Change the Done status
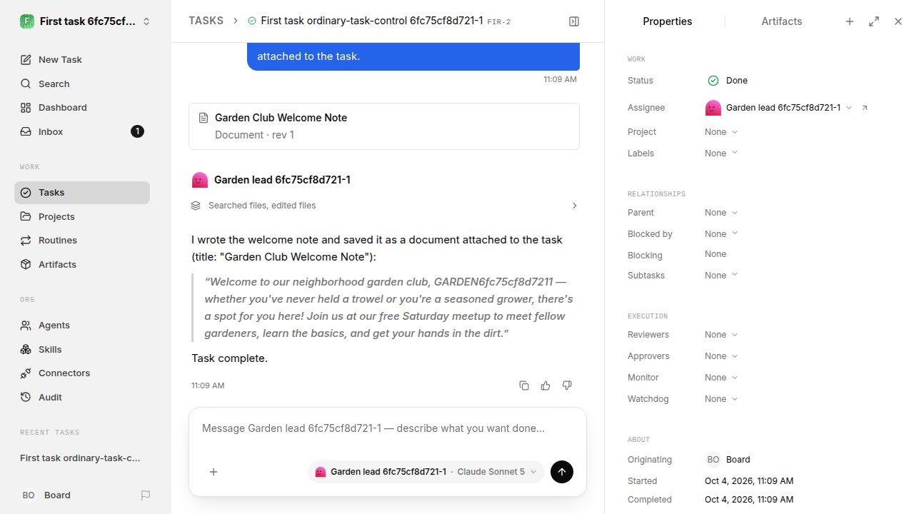Viewport: 914px width, 514px height. (x=728, y=81)
